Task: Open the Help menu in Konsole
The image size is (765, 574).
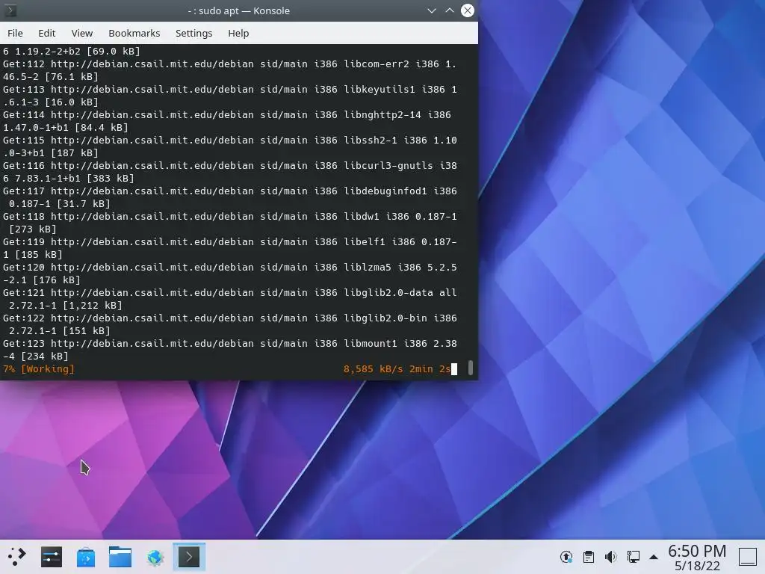Action: coord(238,33)
